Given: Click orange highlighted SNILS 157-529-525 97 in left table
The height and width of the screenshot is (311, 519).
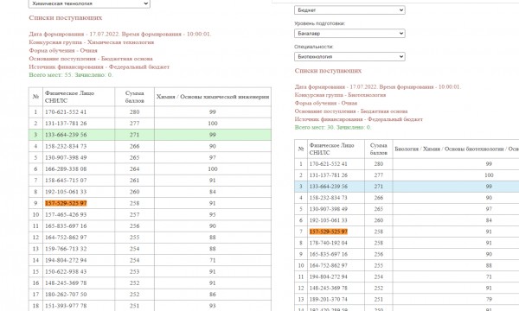Looking at the screenshot, I should (66, 203).
